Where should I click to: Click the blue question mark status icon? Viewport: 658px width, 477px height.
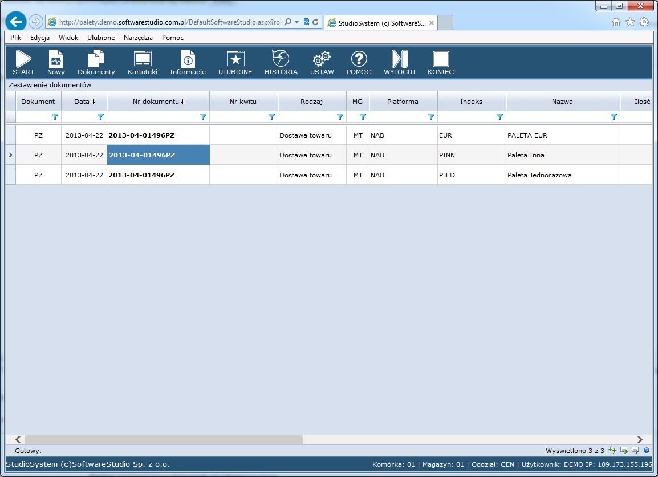[x=647, y=450]
